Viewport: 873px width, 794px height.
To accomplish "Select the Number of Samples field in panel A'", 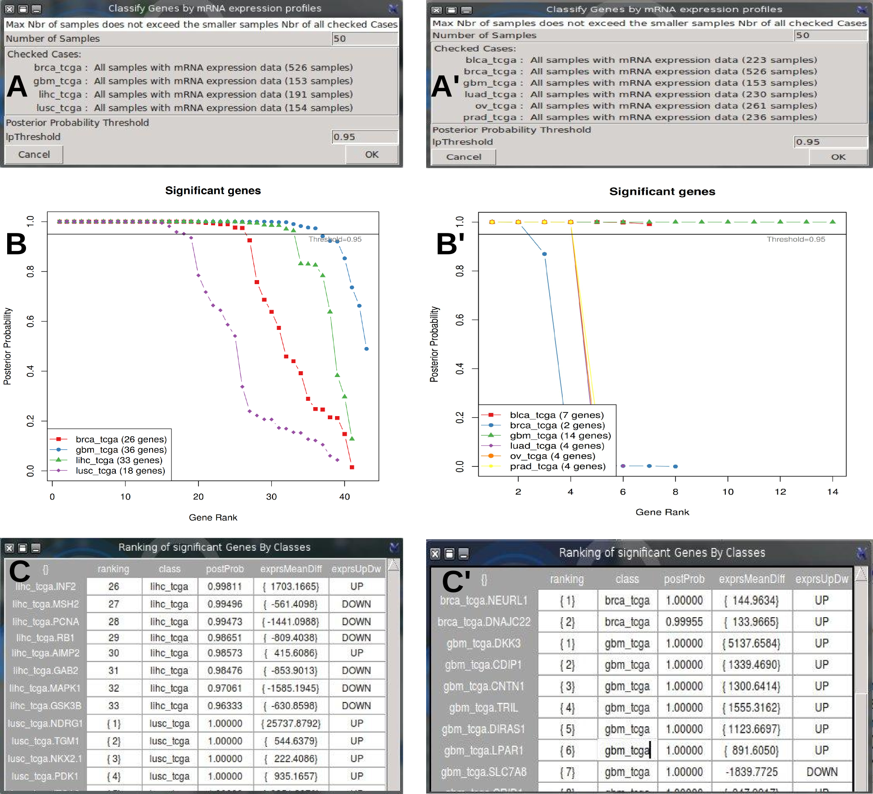I will [x=830, y=35].
